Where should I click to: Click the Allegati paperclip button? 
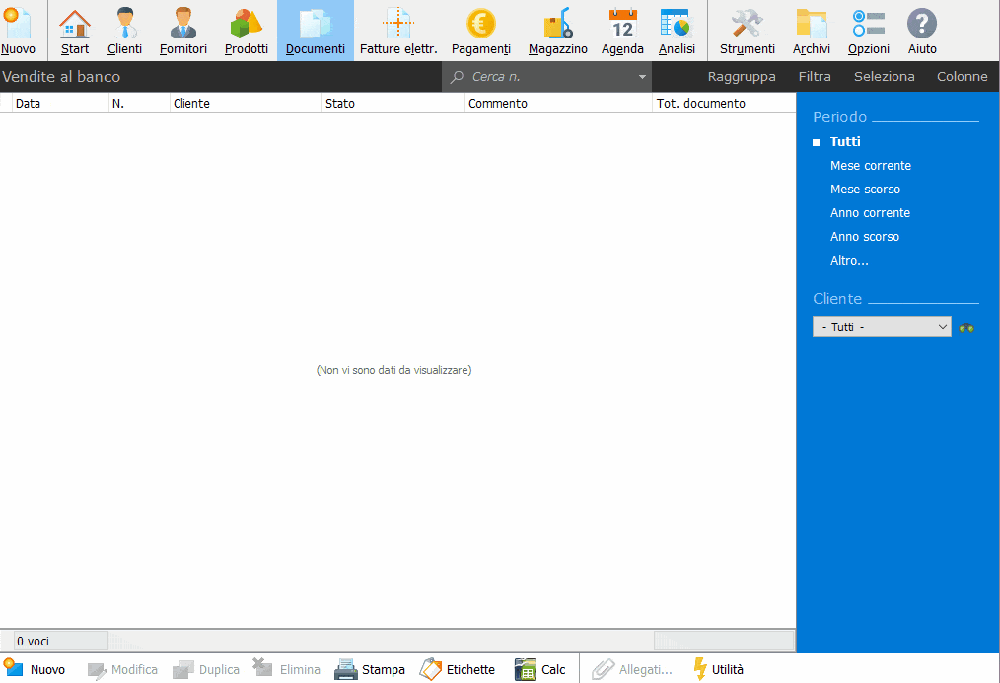click(x=632, y=669)
